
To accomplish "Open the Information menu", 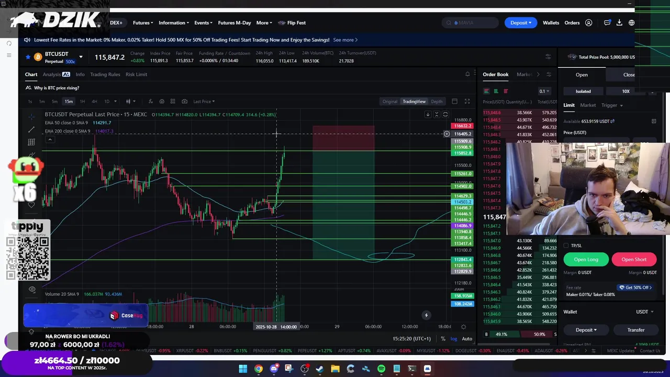I will [x=174, y=23].
